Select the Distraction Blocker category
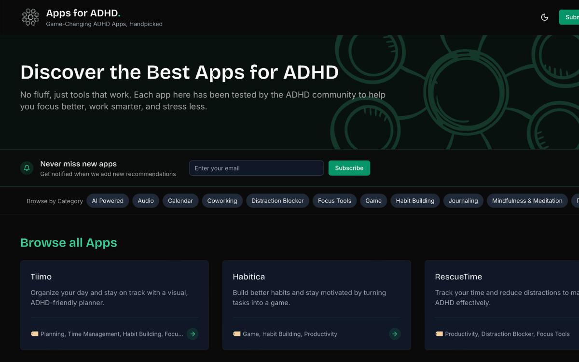 [277, 201]
